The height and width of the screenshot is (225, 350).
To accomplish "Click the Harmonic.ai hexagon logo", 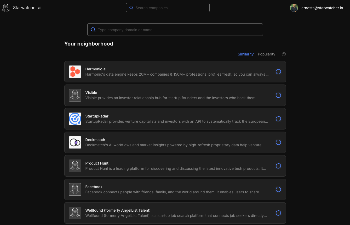I will tap(75, 72).
